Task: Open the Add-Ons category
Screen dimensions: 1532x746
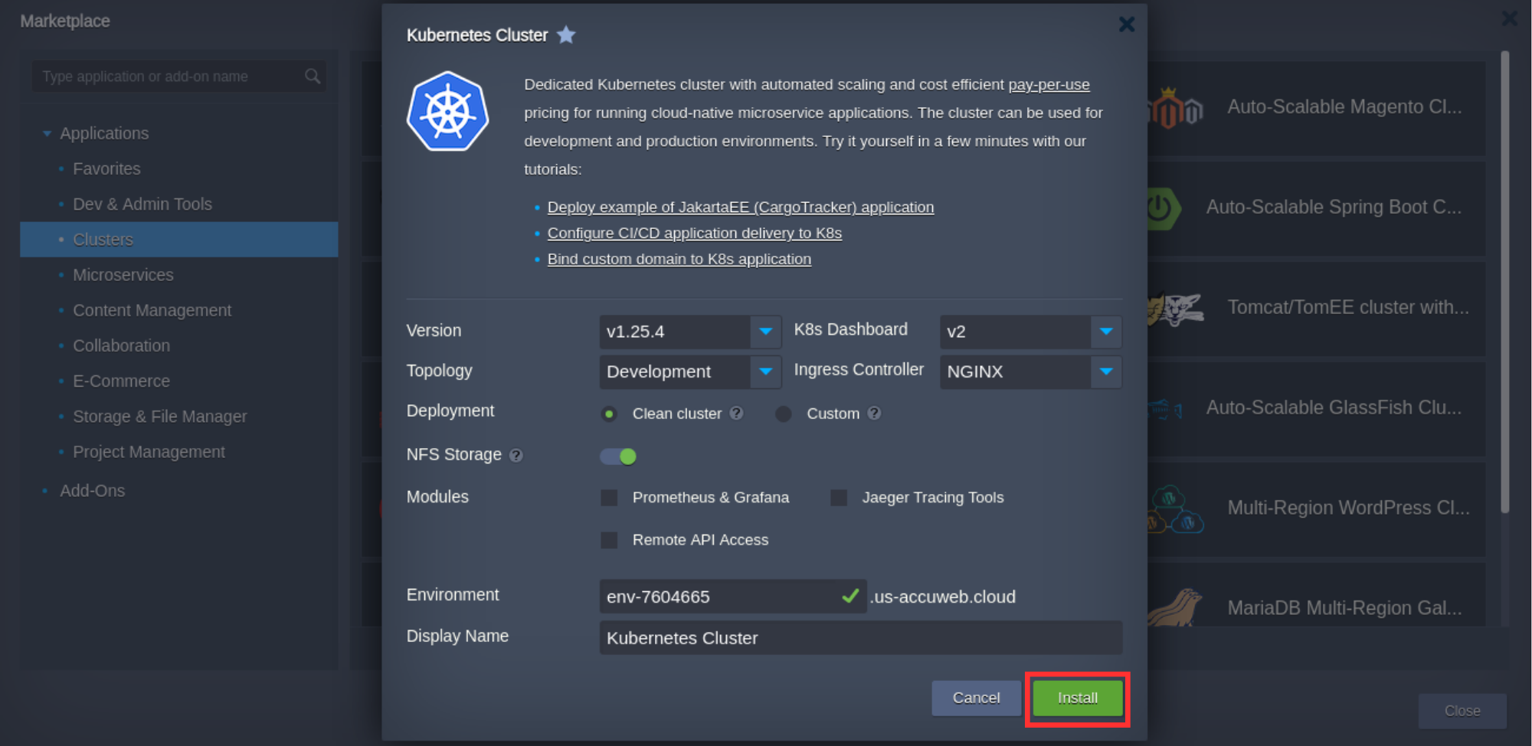Action: tap(92, 491)
